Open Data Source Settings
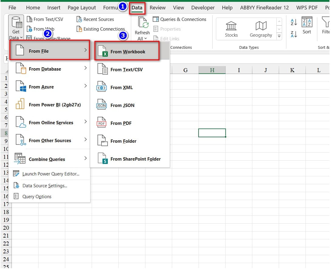Image resolution: width=331 pixels, height=270 pixels. [x=45, y=186]
